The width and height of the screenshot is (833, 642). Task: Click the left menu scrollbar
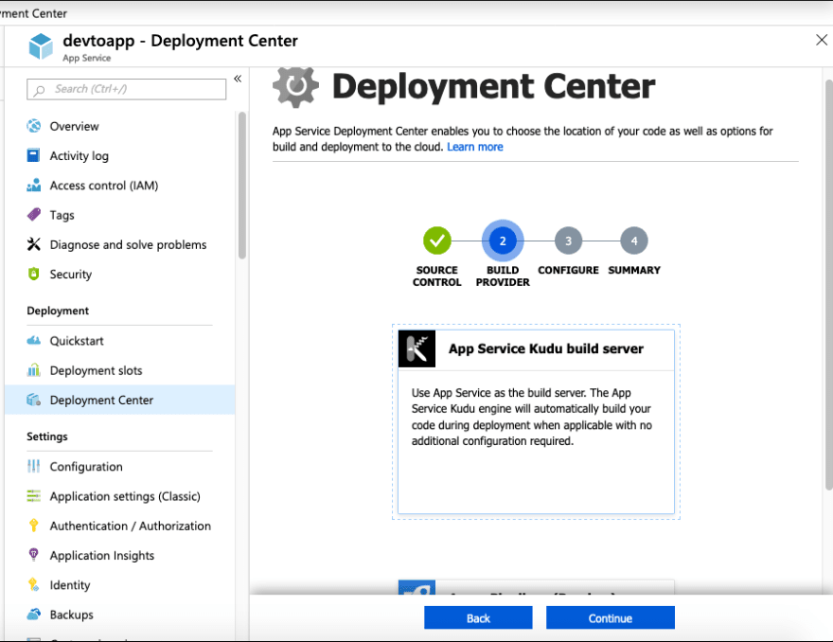[242, 185]
